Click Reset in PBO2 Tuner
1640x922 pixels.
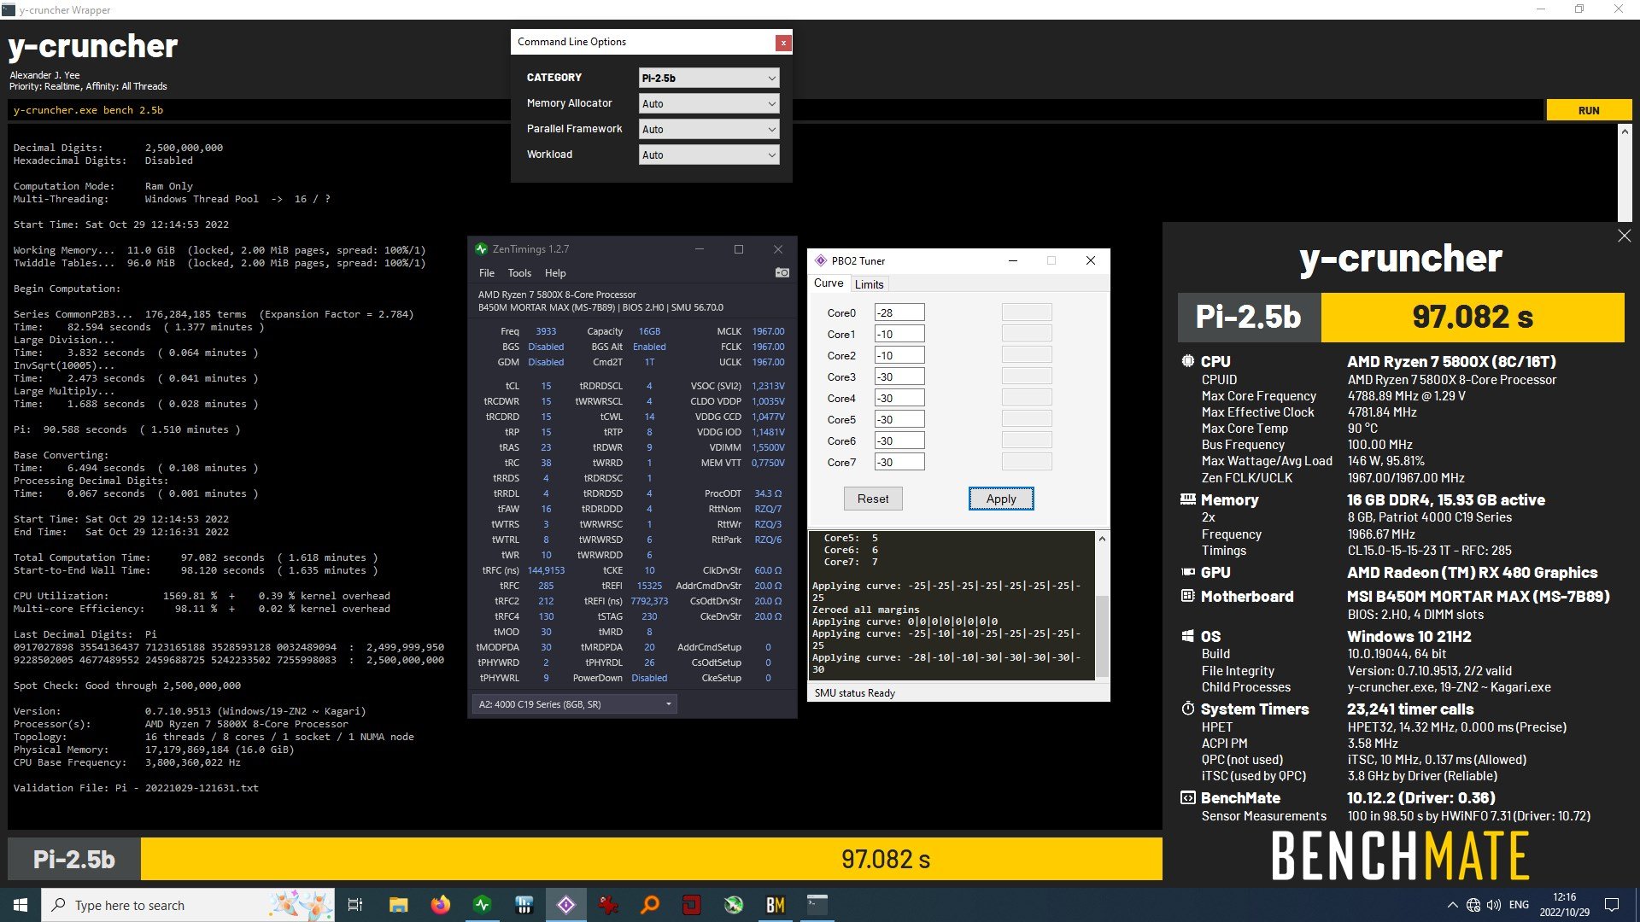pos(873,499)
